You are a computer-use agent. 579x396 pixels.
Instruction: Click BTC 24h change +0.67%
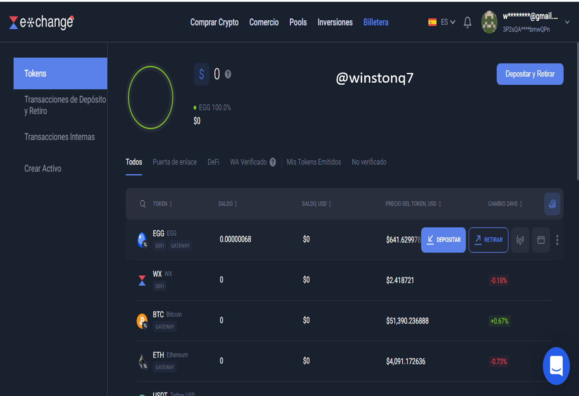(499, 321)
